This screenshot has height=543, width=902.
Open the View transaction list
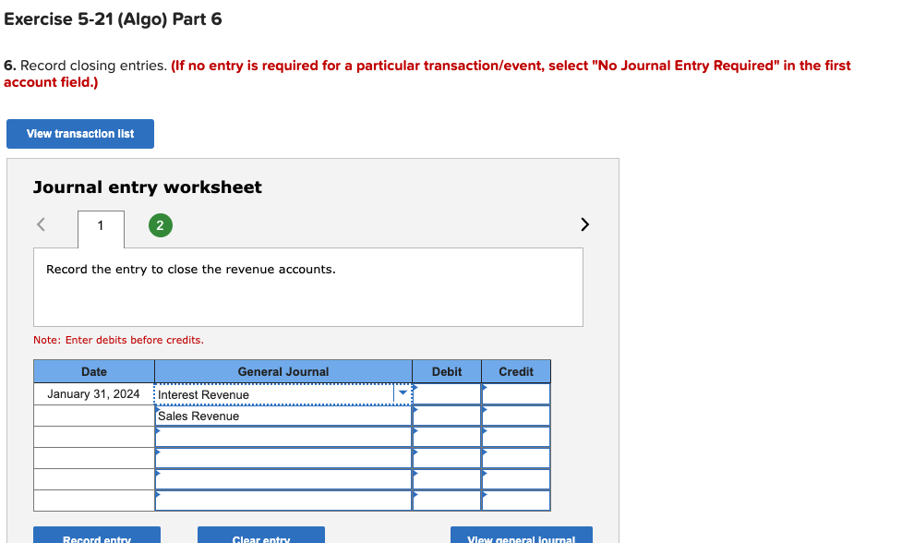[x=79, y=133]
